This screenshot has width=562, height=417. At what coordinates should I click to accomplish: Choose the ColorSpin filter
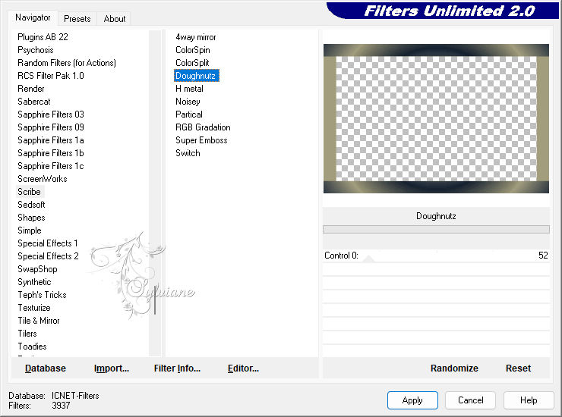[x=193, y=50]
